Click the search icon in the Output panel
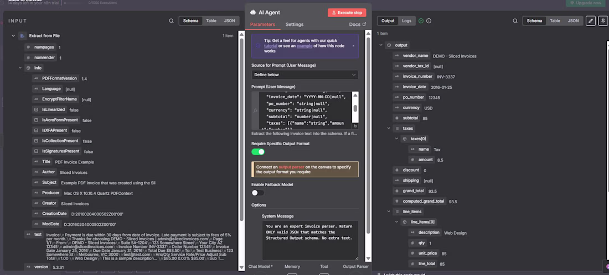This screenshot has width=609, height=275. click(515, 21)
